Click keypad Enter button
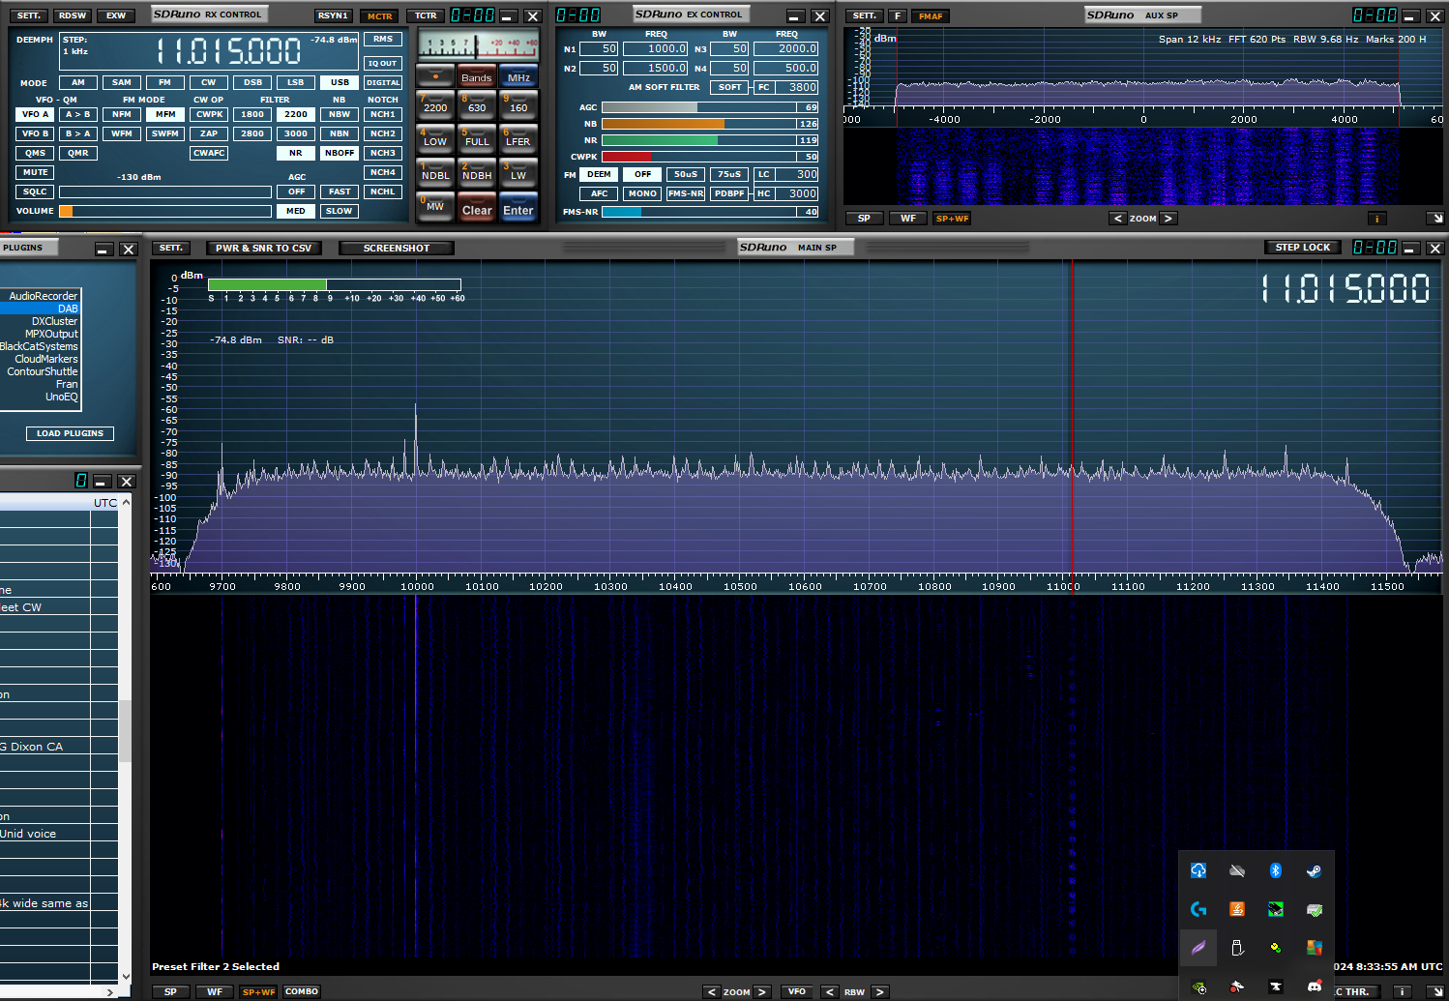Image resolution: width=1449 pixels, height=1001 pixels. [x=518, y=208]
